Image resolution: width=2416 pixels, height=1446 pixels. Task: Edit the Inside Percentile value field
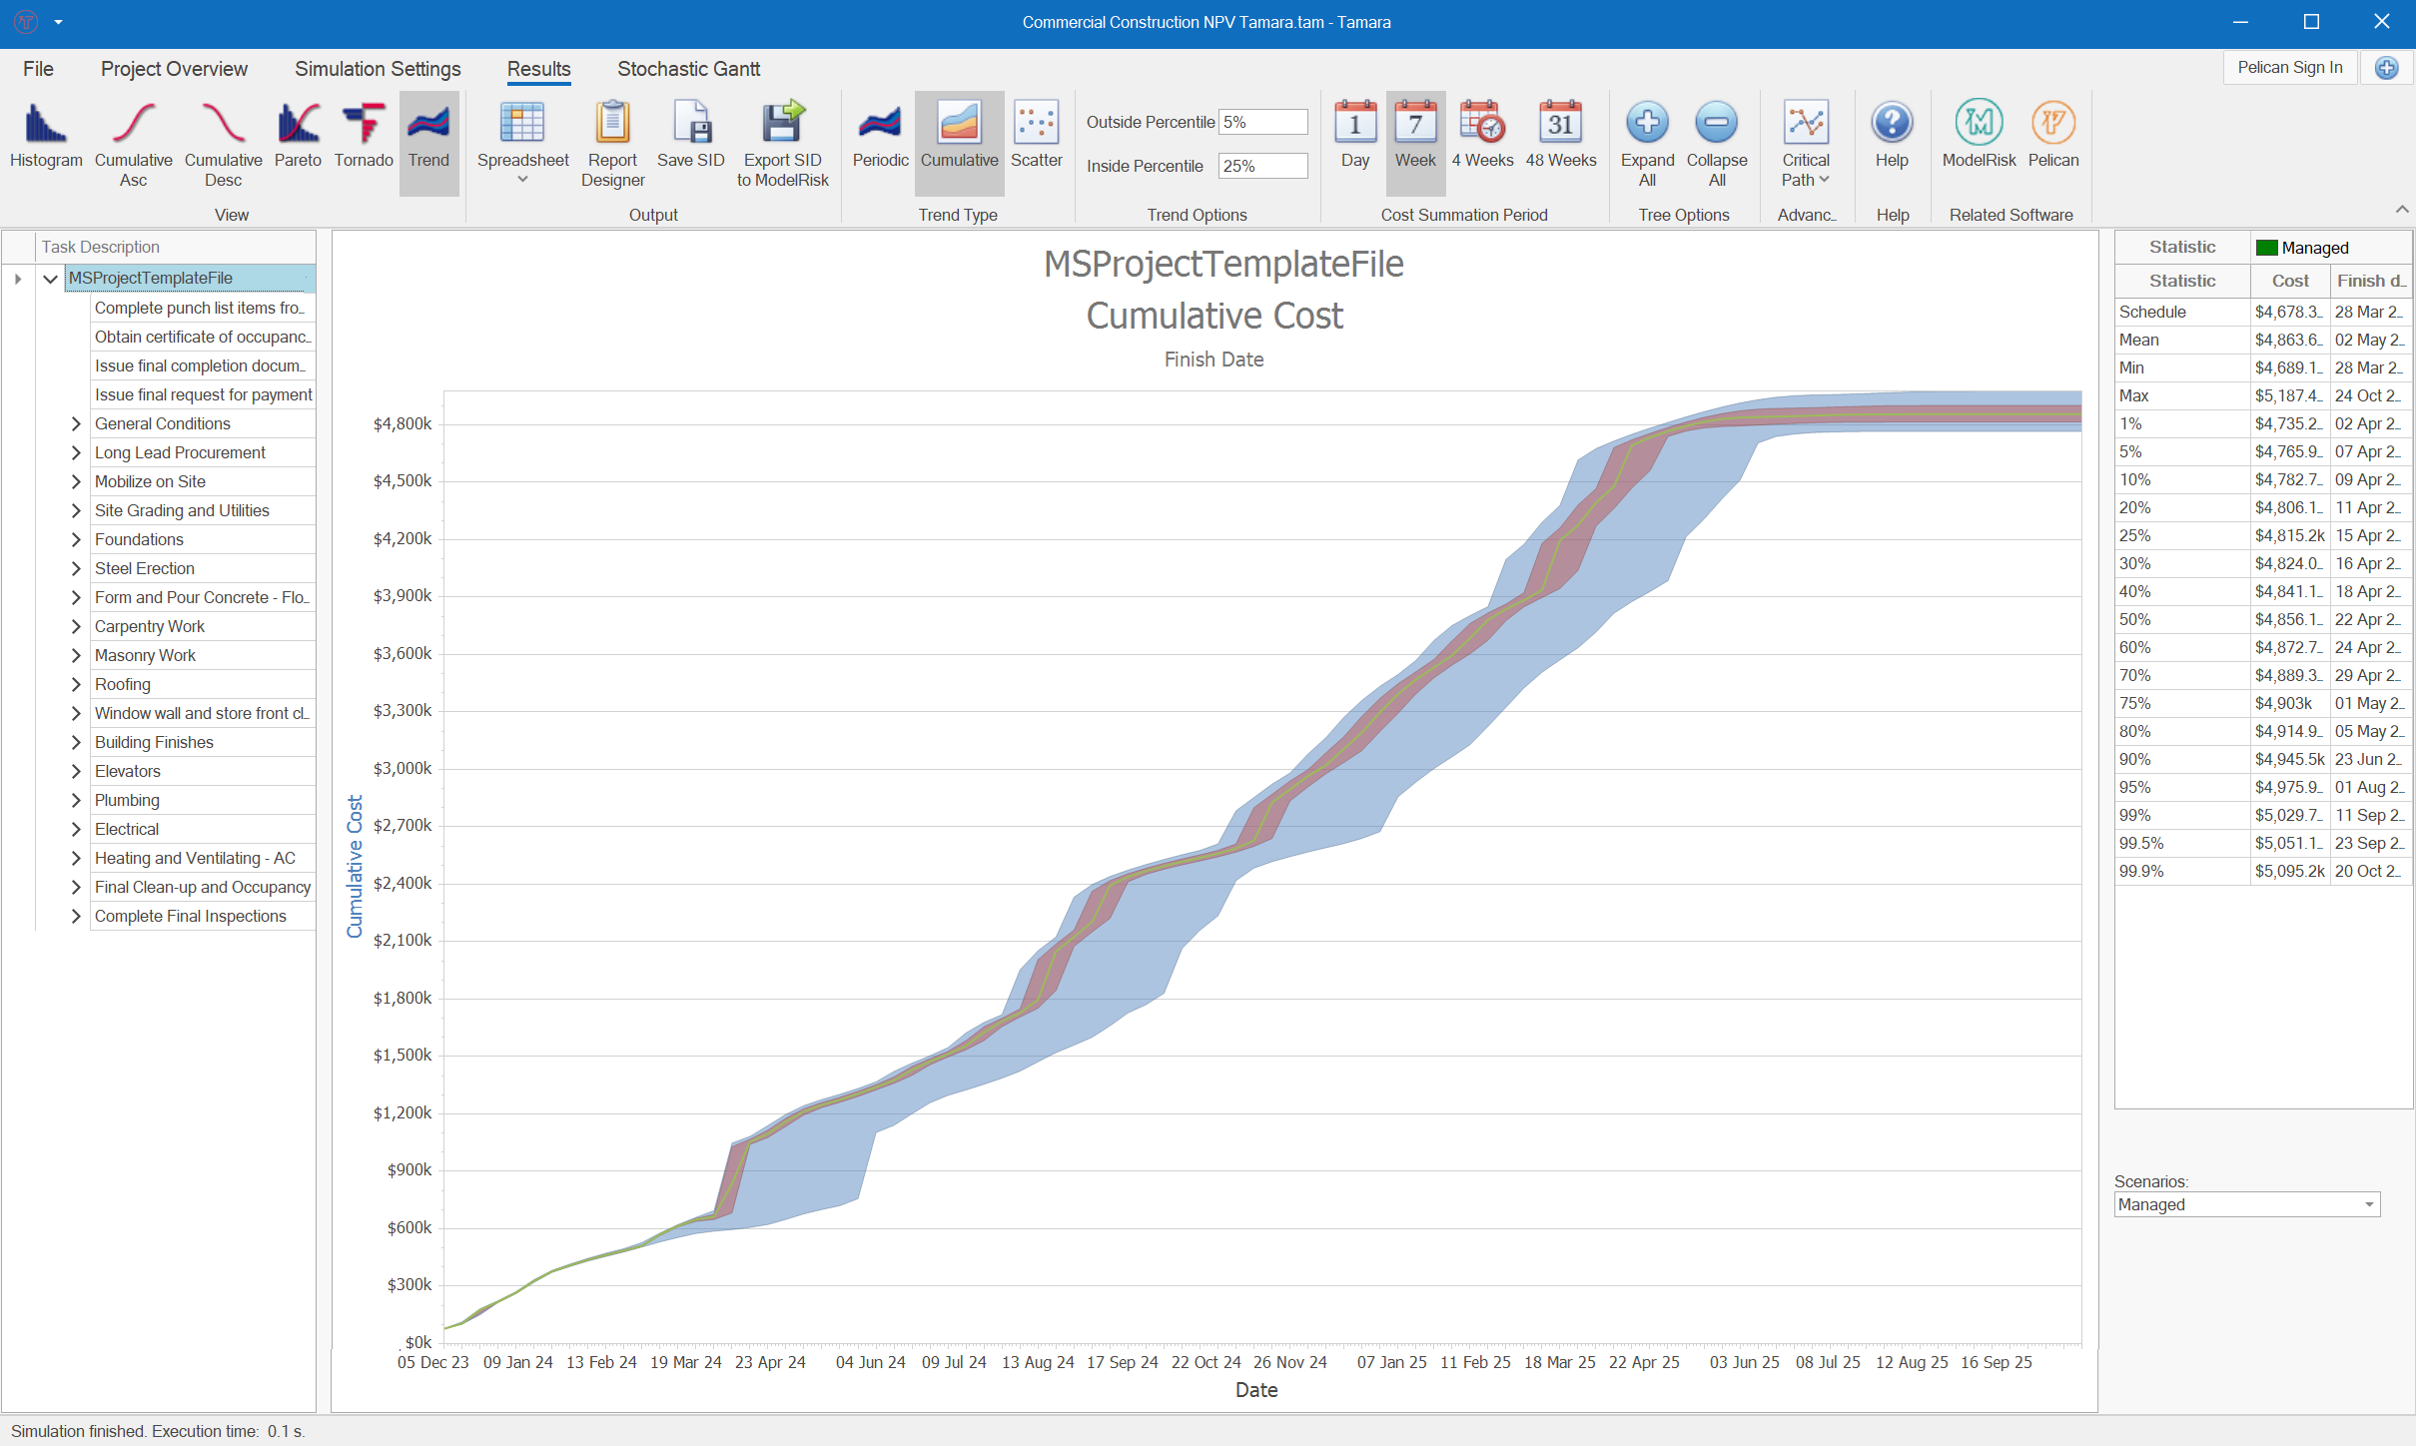point(1262,166)
